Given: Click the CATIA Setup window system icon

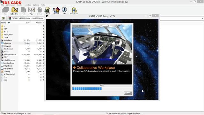Looking at the screenshot, I should tap(47, 16).
